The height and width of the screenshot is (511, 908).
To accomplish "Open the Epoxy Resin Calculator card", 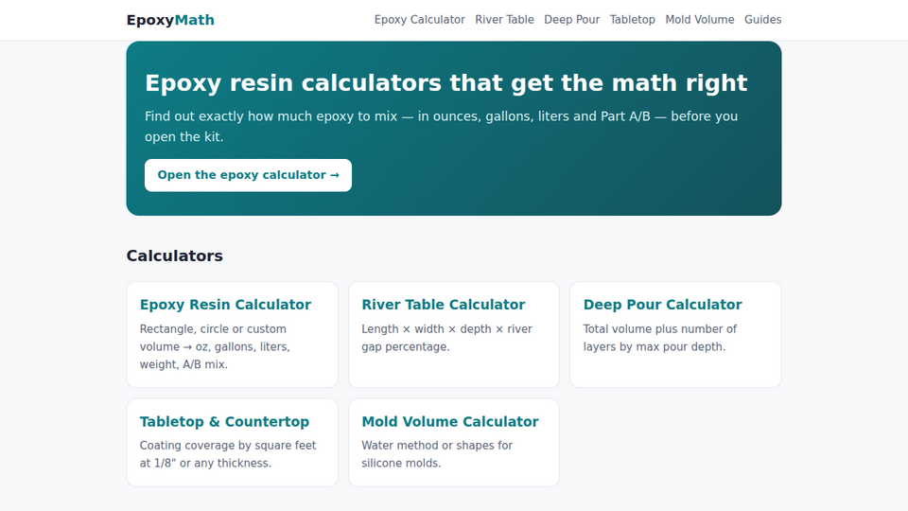I will (x=233, y=335).
